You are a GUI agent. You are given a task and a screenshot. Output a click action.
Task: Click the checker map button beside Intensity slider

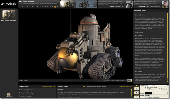[167, 86]
